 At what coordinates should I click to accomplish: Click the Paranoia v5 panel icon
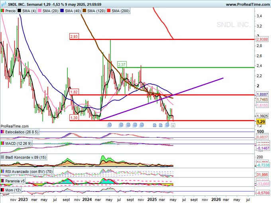[x=2, y=181]
